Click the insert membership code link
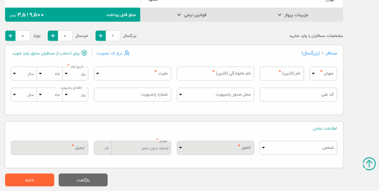The width and height of the screenshot is (379, 191). (x=109, y=53)
